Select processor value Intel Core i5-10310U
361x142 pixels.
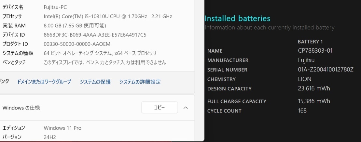[108, 16]
